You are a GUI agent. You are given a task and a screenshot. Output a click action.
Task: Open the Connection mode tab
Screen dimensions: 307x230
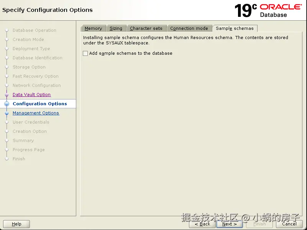click(189, 28)
